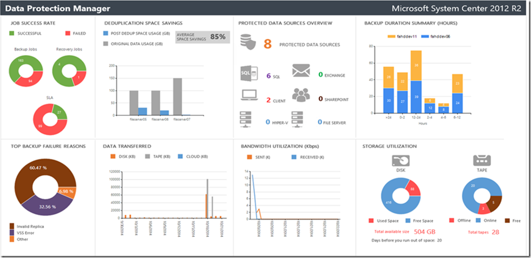This screenshot has height=258, width=531.
Task: Click the orange 8 protected data sources count
Action: pyautogui.click(x=268, y=44)
